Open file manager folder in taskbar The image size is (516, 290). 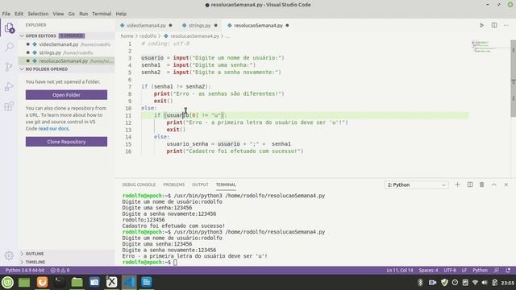(77, 282)
